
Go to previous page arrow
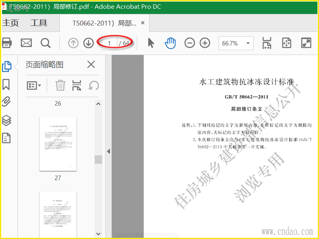pos(73,43)
